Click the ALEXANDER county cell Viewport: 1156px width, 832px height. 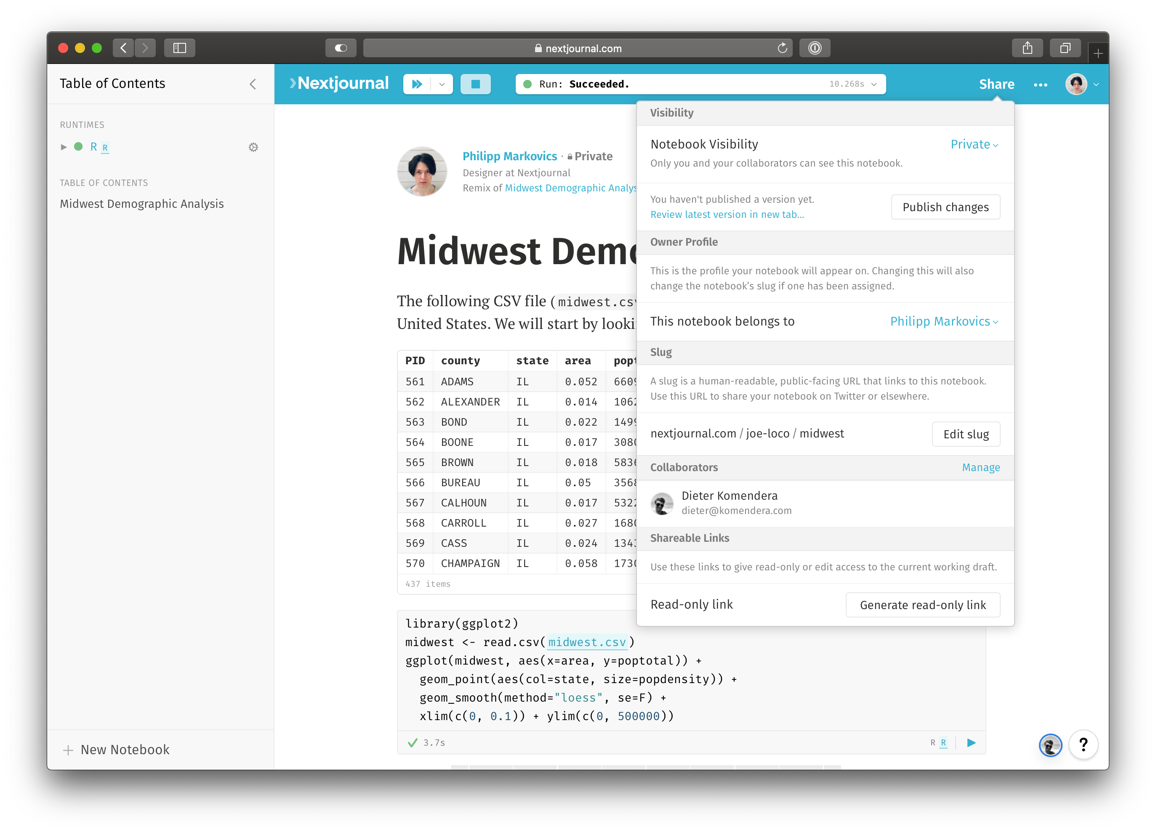point(470,402)
